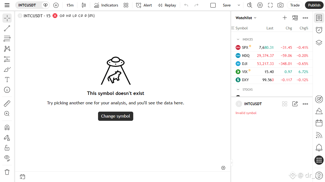Expand the Save layout dropdown arrow

point(239,5)
